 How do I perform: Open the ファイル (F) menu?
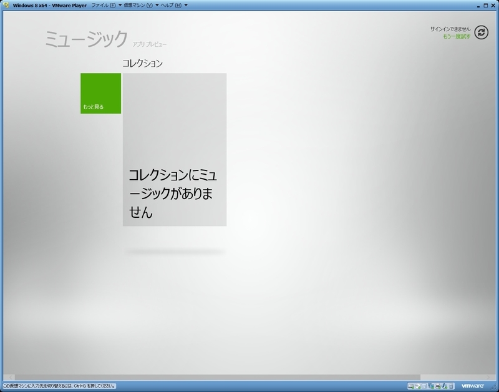pyautogui.click(x=104, y=5)
